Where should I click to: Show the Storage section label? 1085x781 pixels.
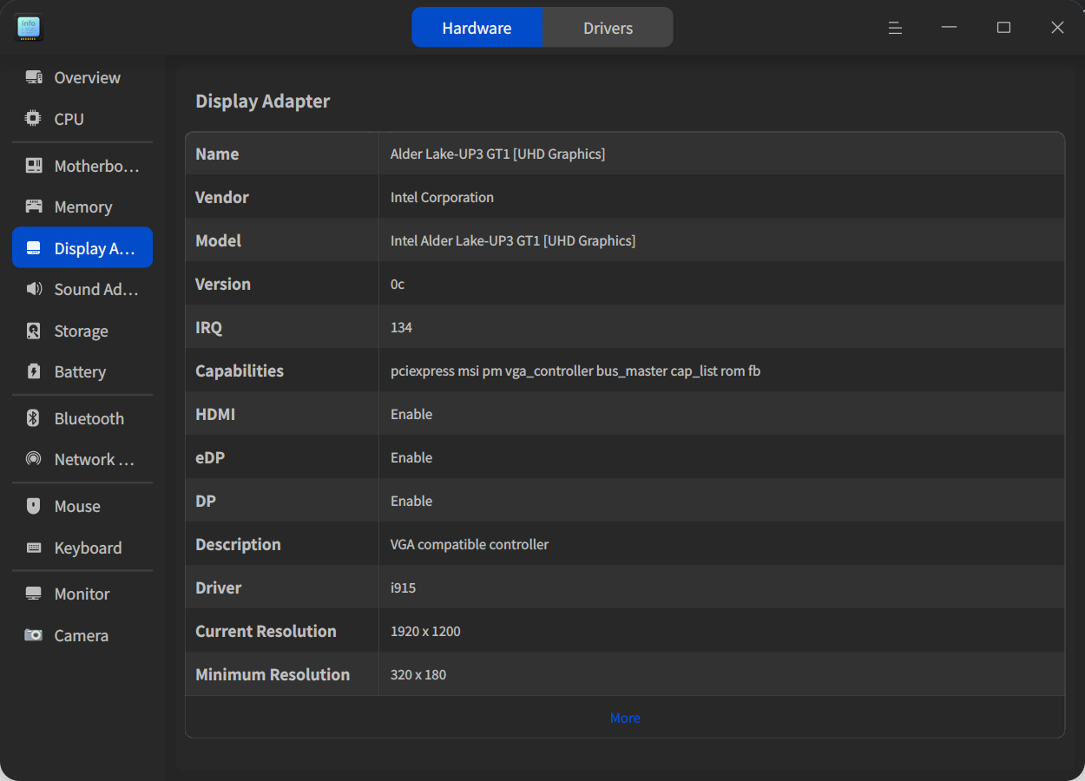(81, 331)
